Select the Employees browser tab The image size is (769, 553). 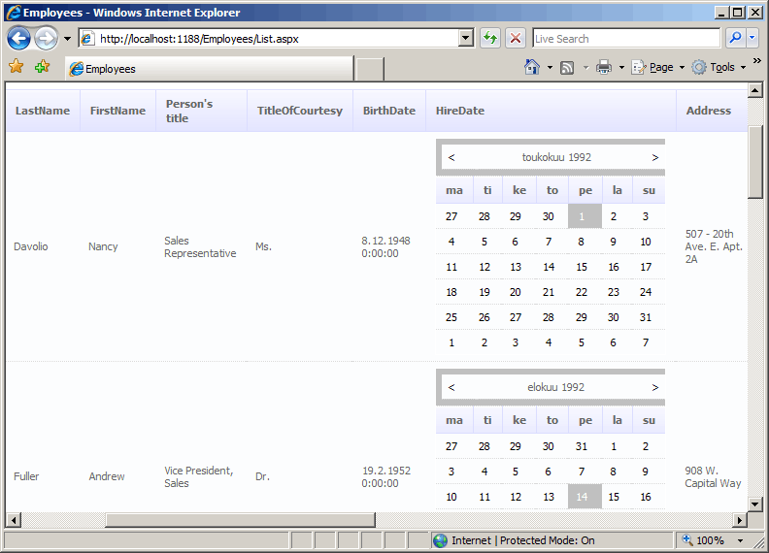(x=210, y=69)
